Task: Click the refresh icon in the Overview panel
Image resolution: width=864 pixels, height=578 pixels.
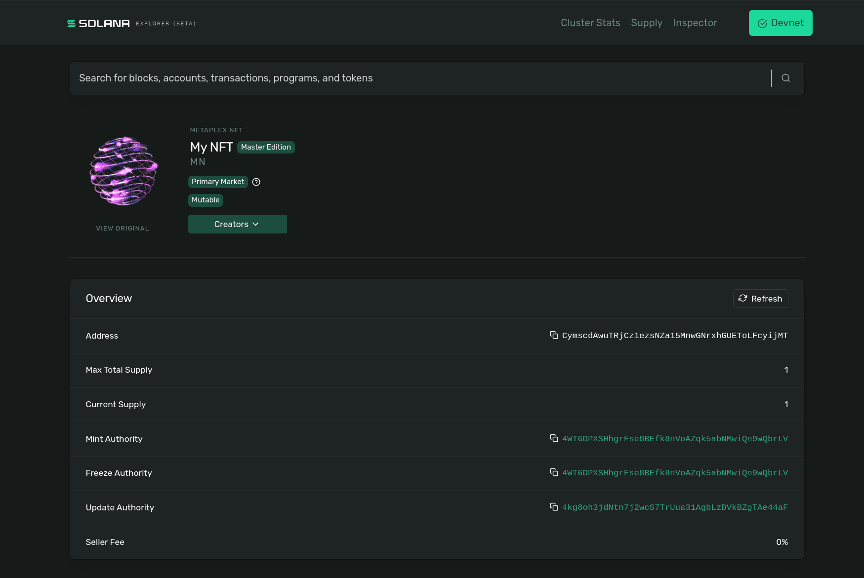Action: 742,298
